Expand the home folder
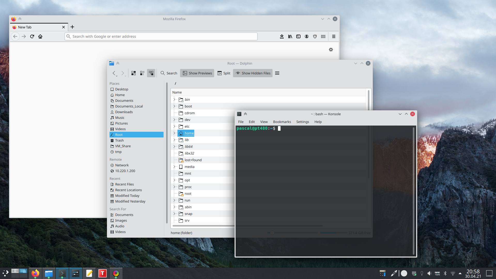This screenshot has width=496, height=279. pos(174,133)
